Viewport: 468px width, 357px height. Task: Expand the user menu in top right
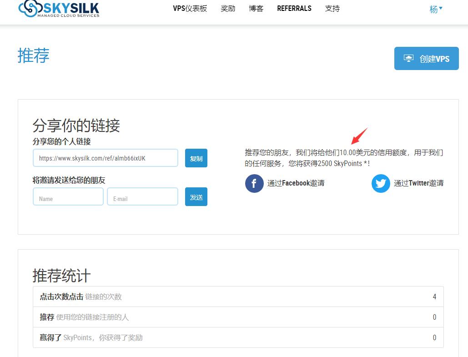[x=435, y=9]
